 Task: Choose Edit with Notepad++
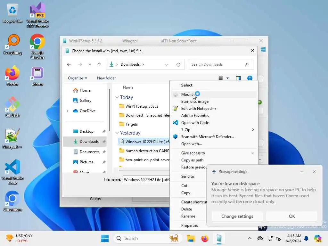(214, 109)
